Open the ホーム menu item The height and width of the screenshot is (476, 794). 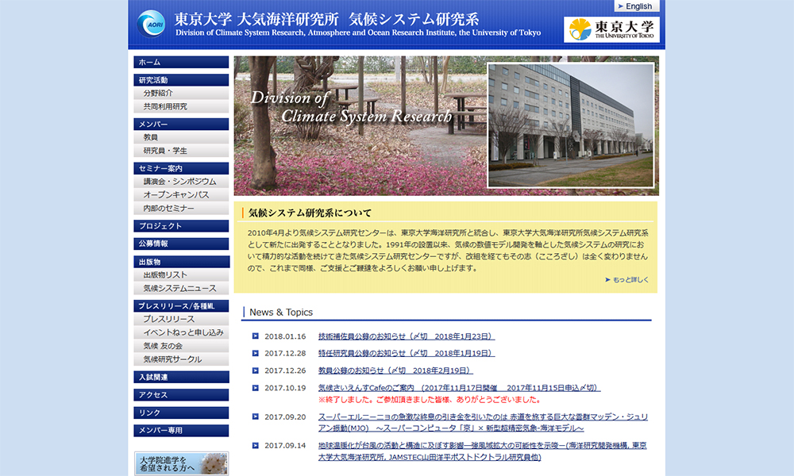[181, 62]
